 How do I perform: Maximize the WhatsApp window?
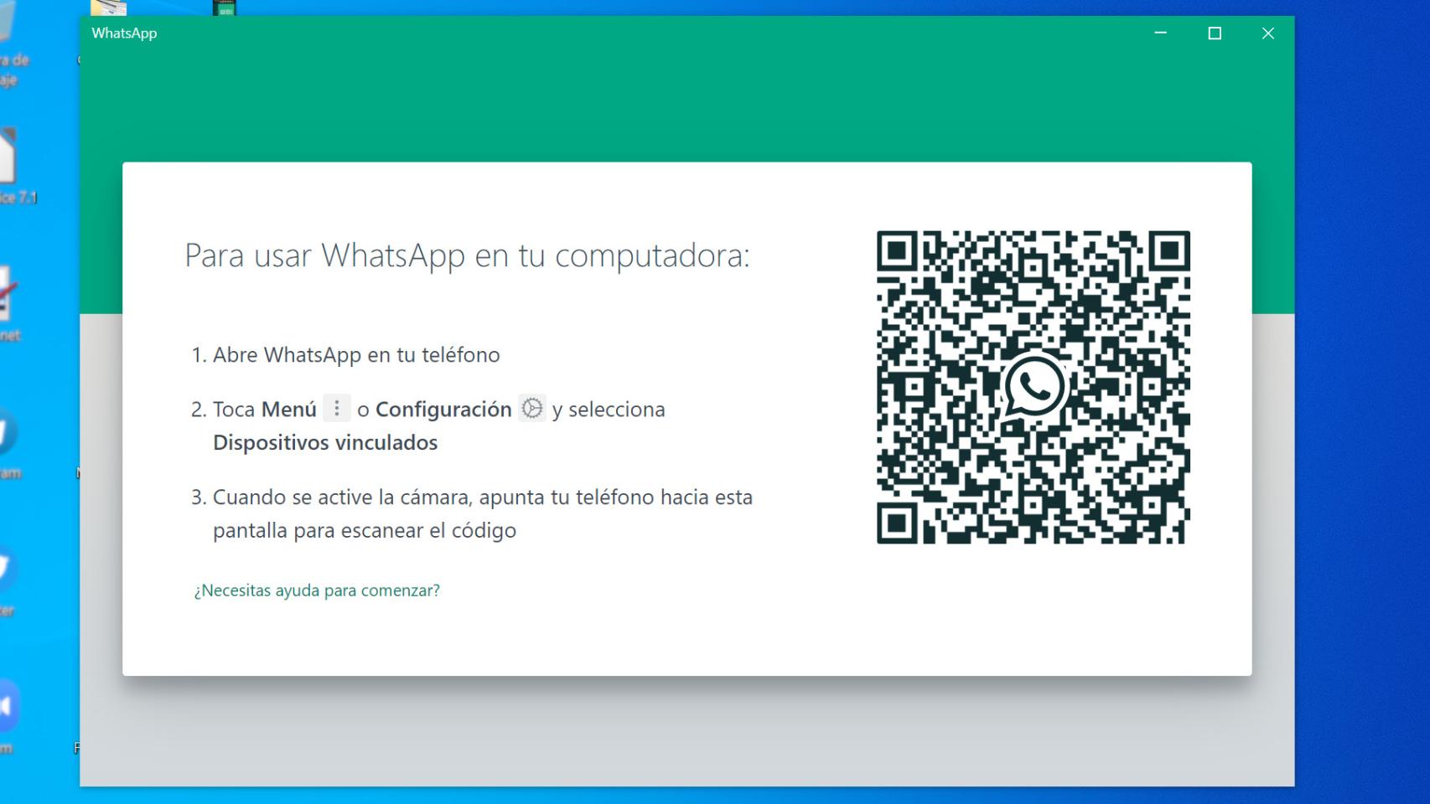tap(1215, 33)
